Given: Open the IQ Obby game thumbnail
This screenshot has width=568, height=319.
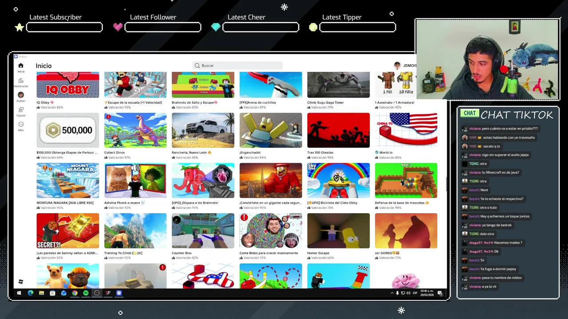Looking at the screenshot, I should [68, 85].
